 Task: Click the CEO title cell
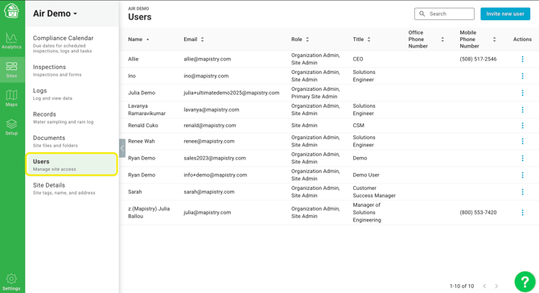pyautogui.click(x=358, y=59)
